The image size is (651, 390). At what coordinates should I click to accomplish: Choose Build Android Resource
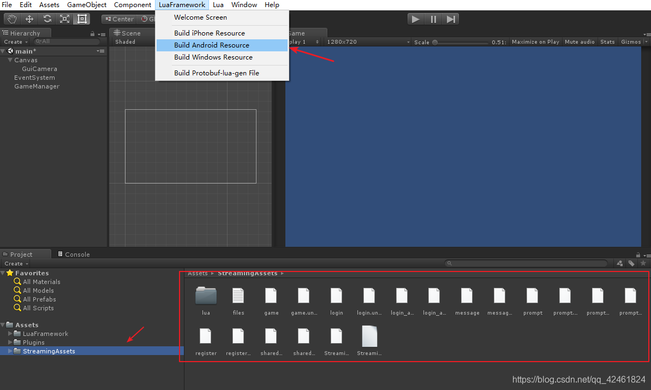coord(222,45)
